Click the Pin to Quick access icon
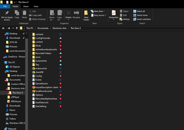 click(7, 13)
